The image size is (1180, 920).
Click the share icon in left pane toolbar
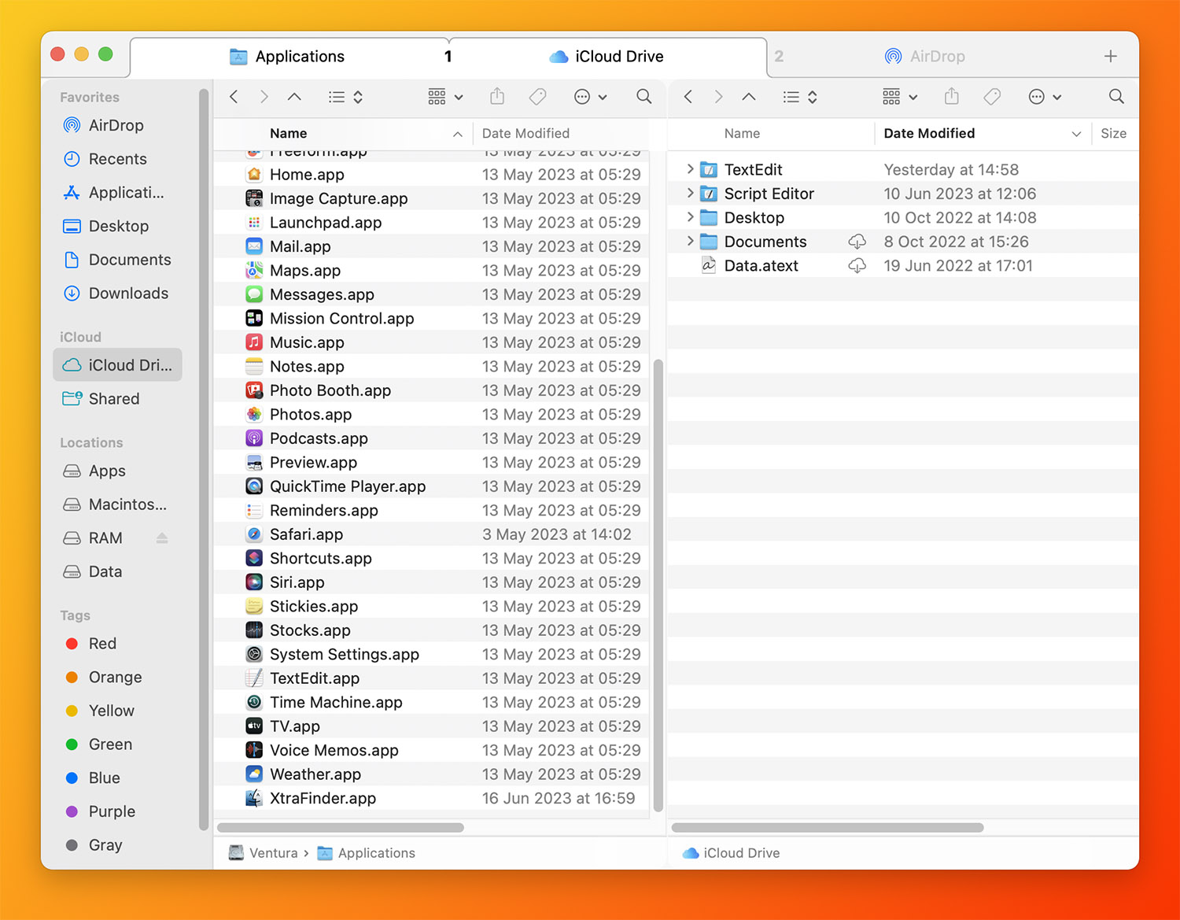tap(497, 97)
